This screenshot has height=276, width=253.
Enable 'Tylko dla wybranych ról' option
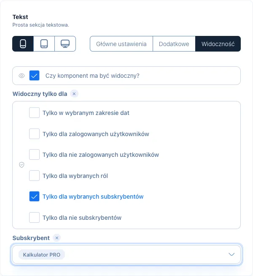point(34,175)
